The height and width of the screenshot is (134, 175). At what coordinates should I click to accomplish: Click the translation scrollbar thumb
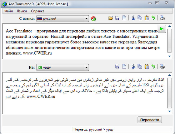coord(169,93)
